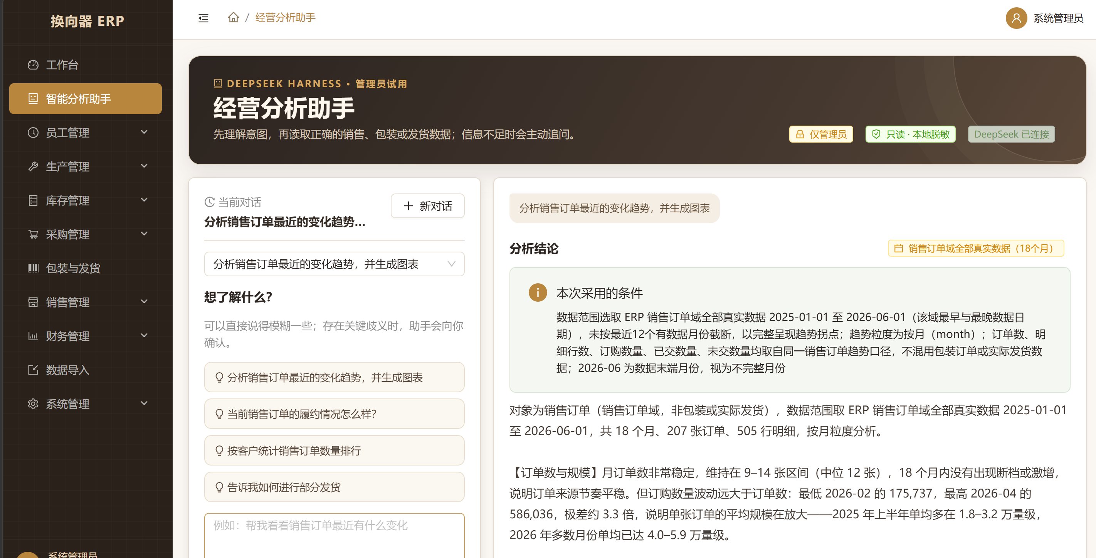Click the 换向器 ERP logo title
The width and height of the screenshot is (1096, 558).
point(87,21)
